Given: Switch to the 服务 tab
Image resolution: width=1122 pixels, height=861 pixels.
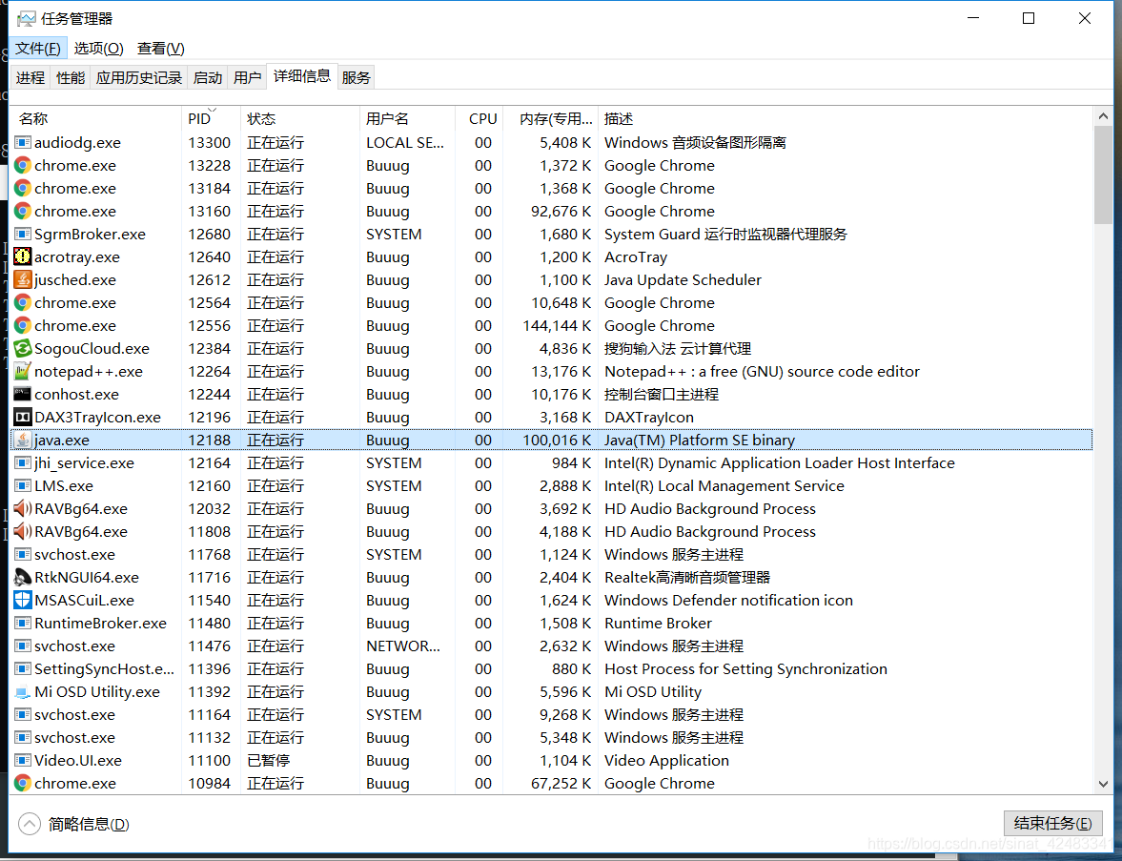Looking at the screenshot, I should tap(357, 77).
